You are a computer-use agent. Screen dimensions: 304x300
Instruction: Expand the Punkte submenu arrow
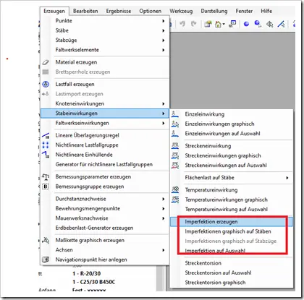click(x=164, y=21)
